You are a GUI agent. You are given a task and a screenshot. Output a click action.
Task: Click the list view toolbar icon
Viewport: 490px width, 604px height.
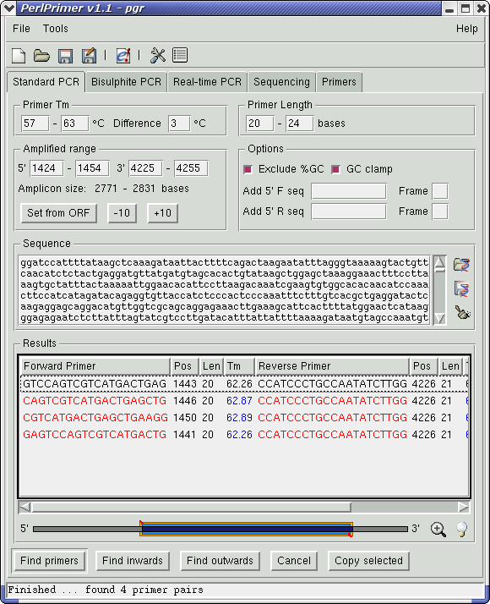coord(180,55)
